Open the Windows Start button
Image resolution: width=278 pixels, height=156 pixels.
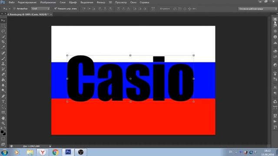coord(4,152)
